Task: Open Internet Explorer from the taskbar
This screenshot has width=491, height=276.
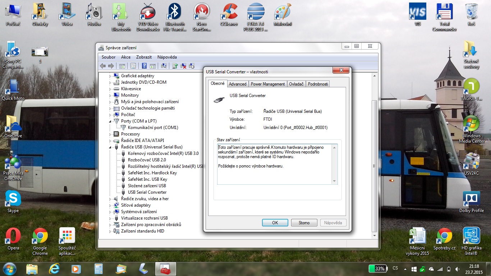Action: (x=54, y=268)
